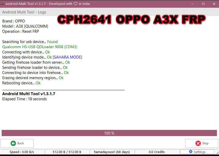This screenshot has height=156, width=219.
Task: Click 'Getting firehose loader from server' line
Action: point(36,62)
